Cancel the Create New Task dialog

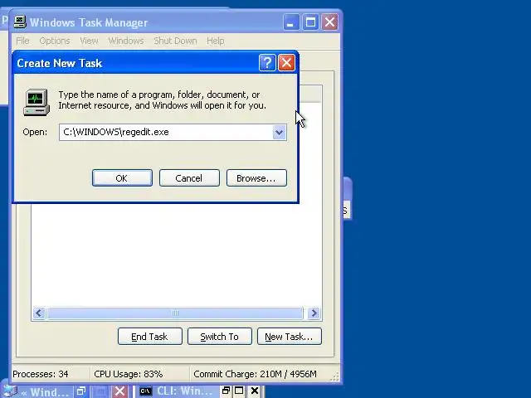click(x=189, y=178)
